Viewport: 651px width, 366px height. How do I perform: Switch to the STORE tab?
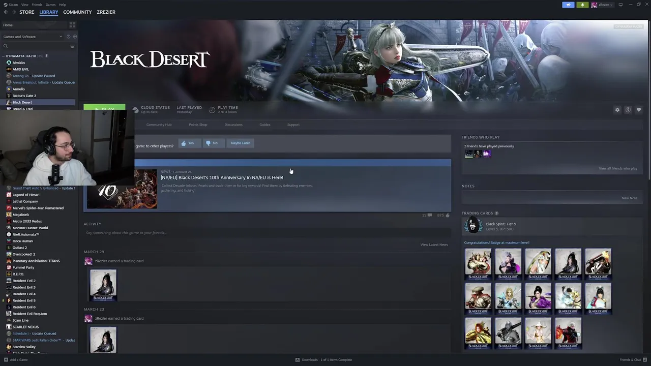(x=27, y=12)
